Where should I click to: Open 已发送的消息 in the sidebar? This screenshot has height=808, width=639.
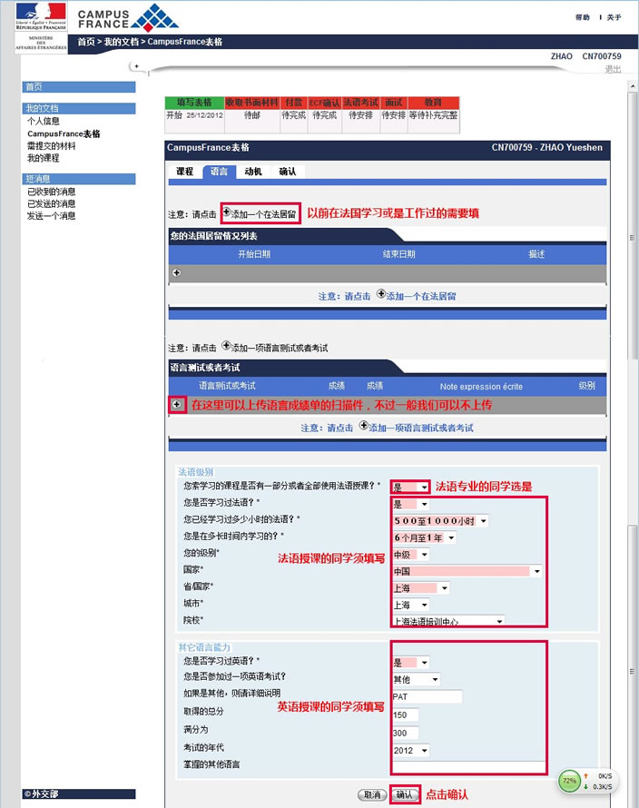(x=52, y=204)
